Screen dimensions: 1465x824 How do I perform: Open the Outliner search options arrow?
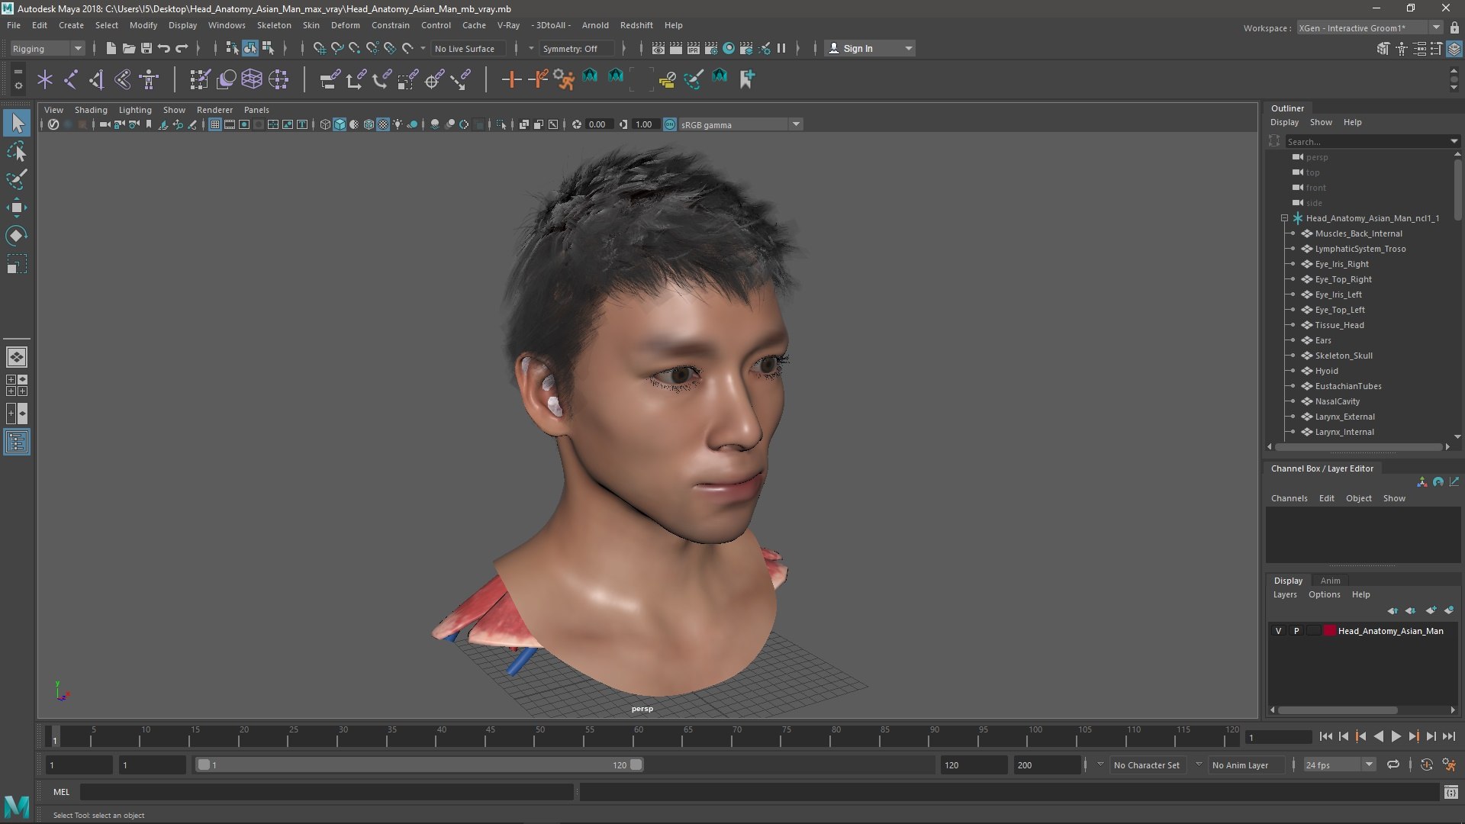point(1454,141)
